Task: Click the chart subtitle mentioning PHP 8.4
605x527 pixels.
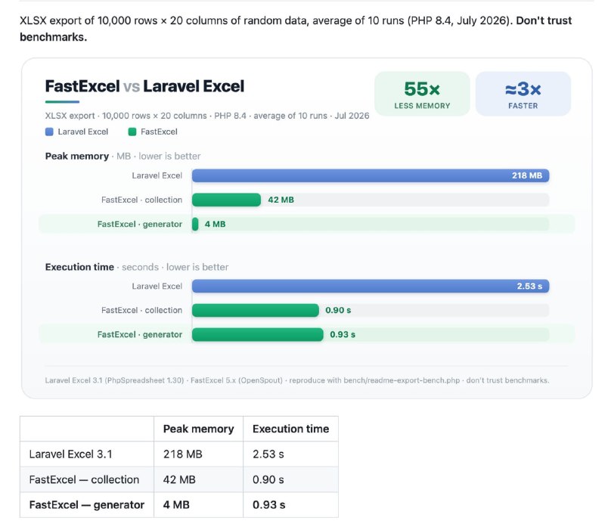Action: (x=206, y=116)
